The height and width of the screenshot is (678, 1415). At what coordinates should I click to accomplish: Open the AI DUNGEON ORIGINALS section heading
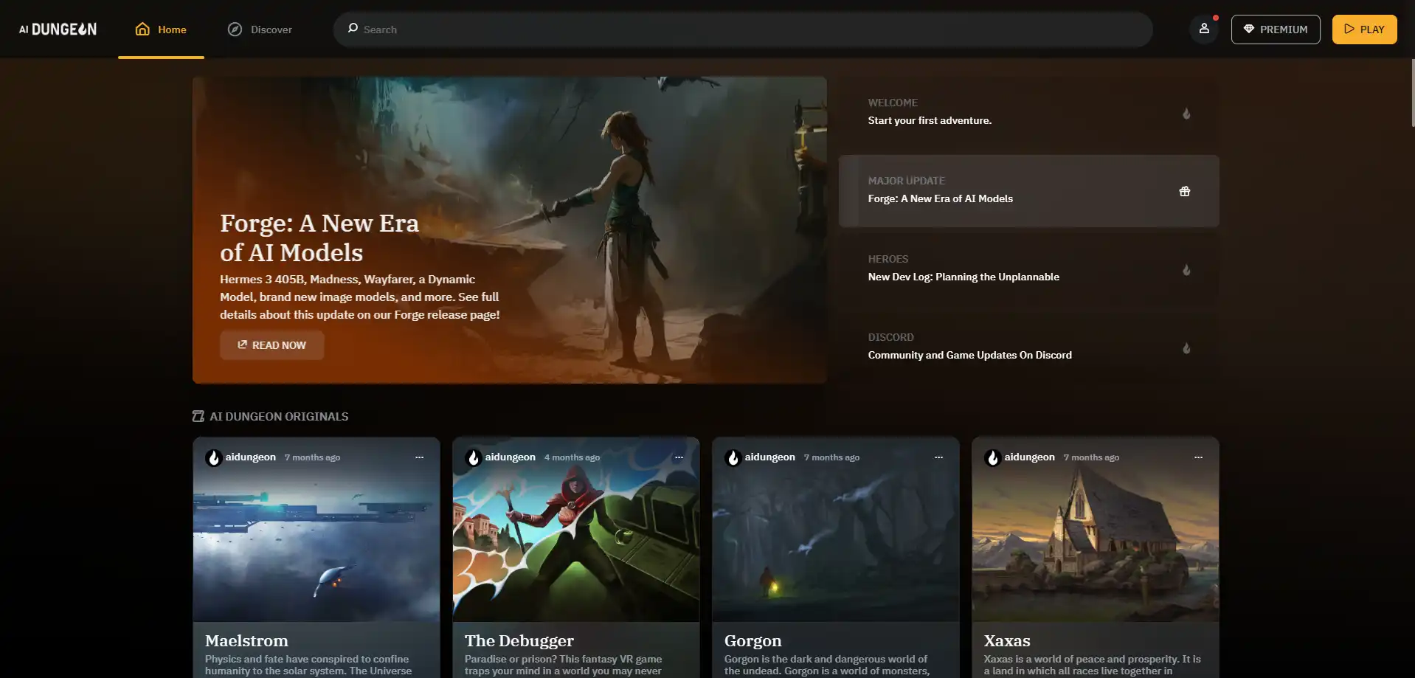[x=279, y=416]
